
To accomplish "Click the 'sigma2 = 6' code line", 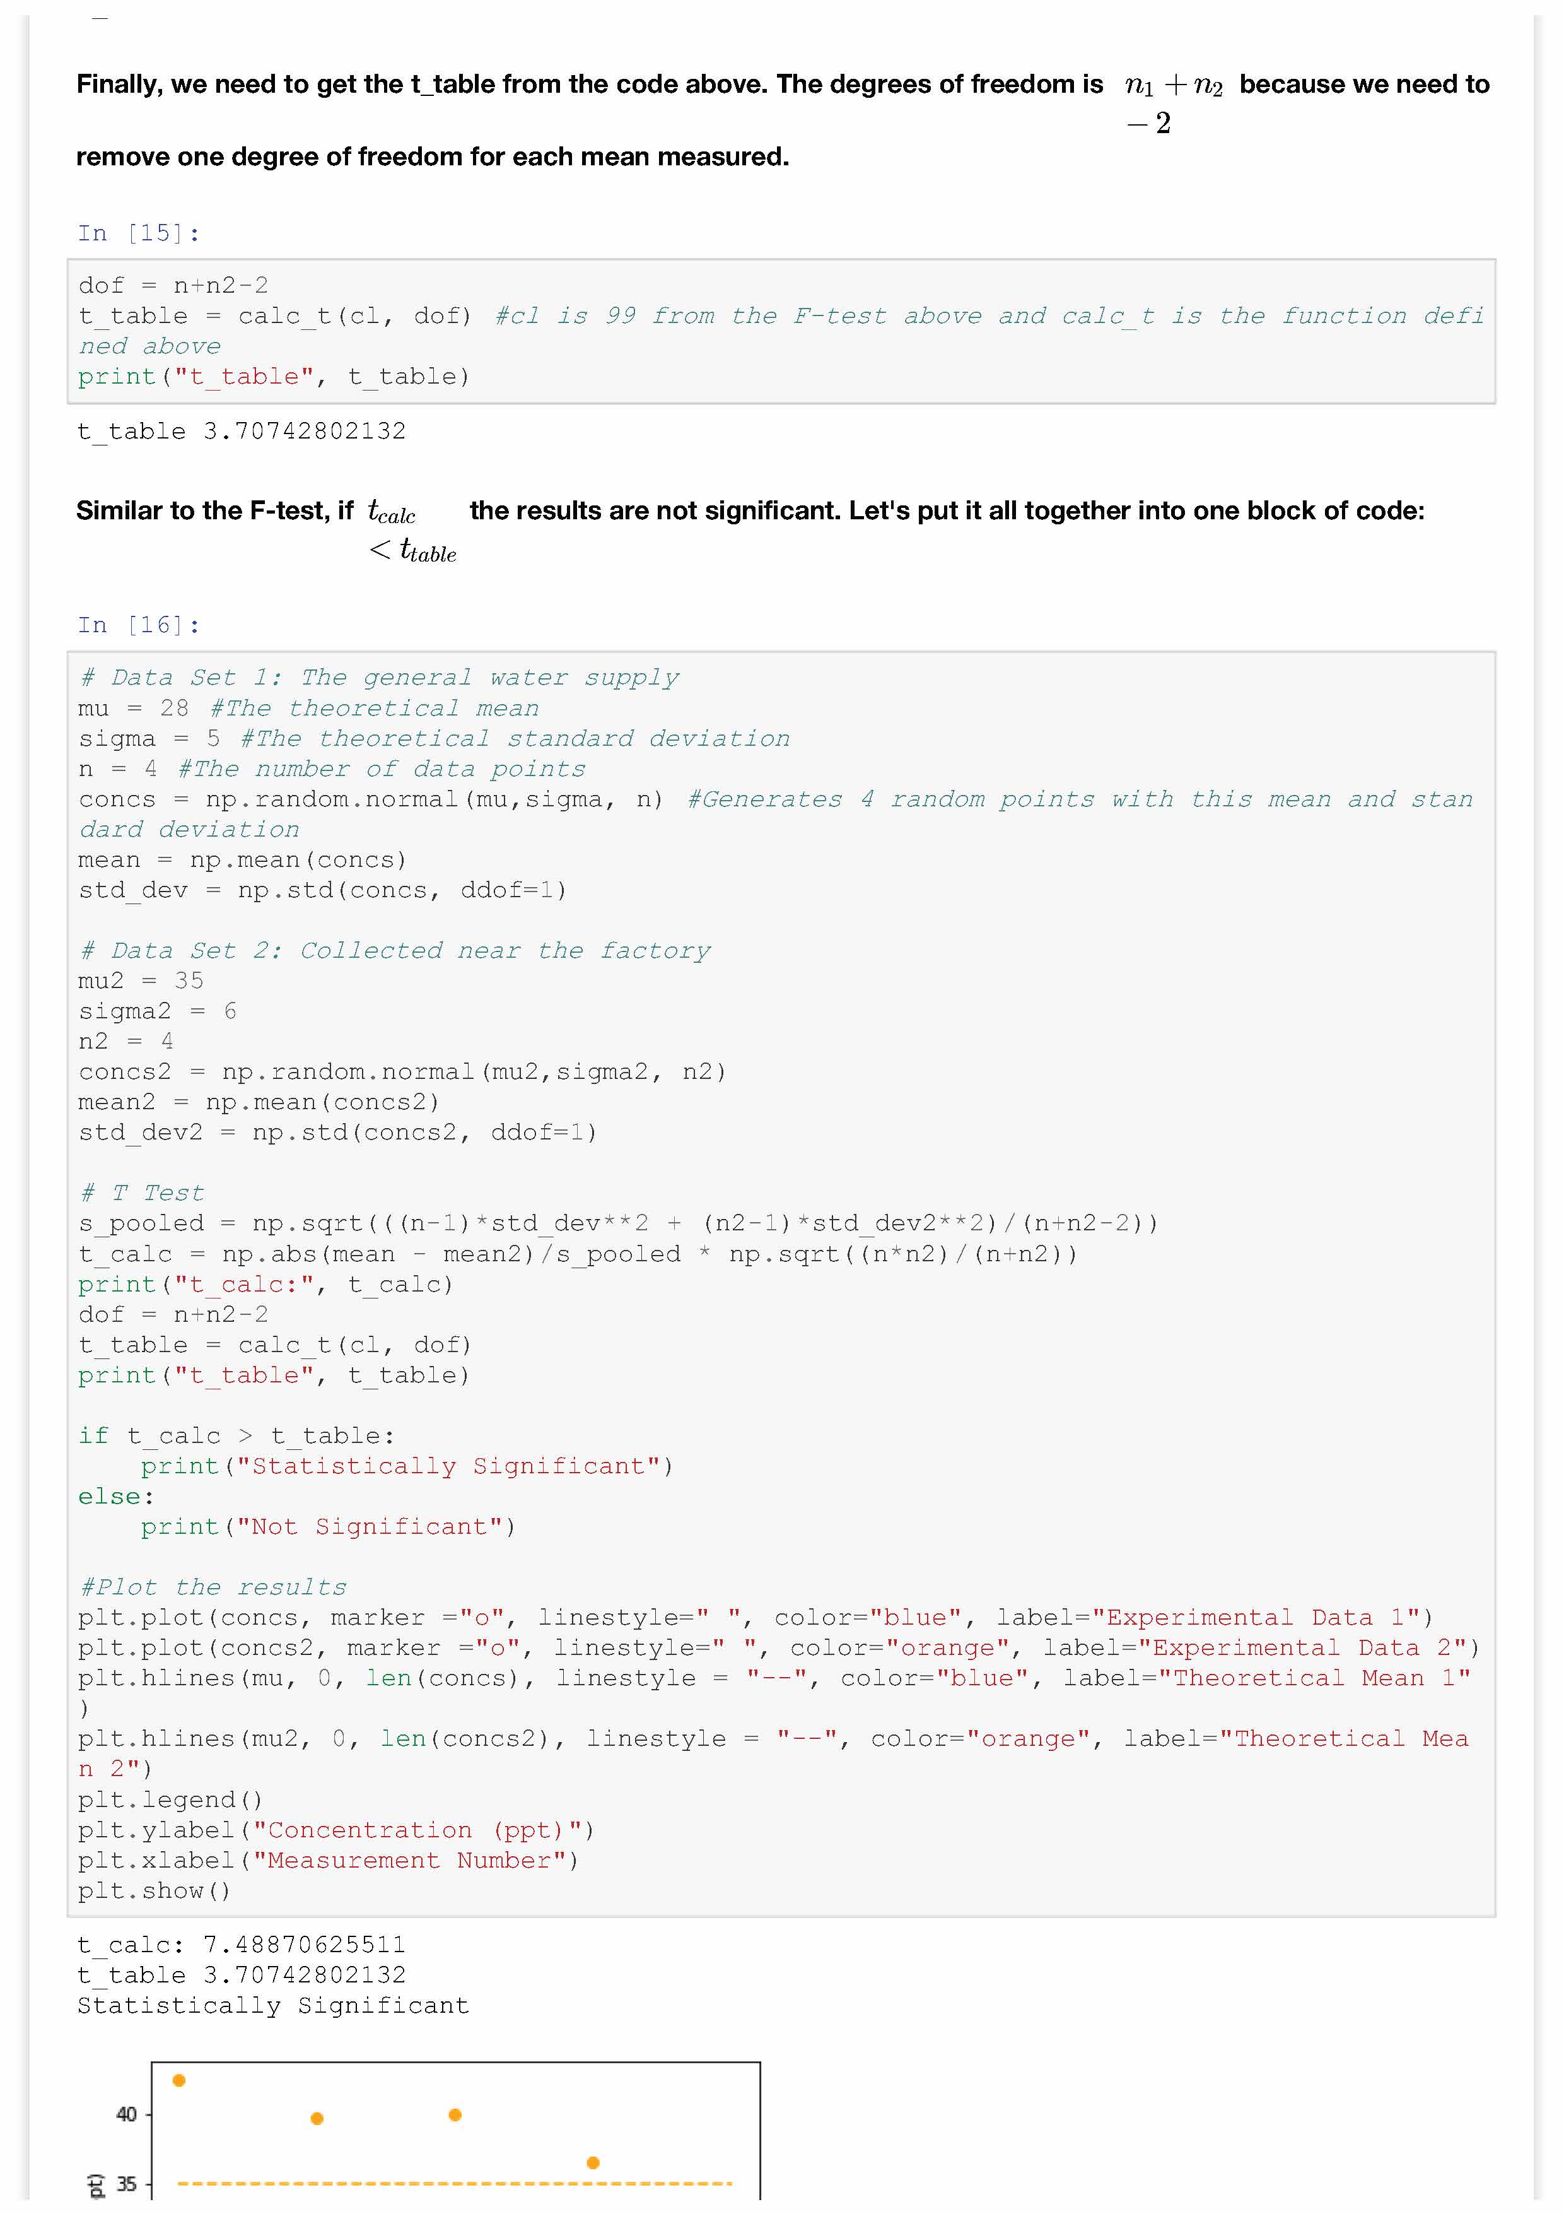I will click(157, 1011).
